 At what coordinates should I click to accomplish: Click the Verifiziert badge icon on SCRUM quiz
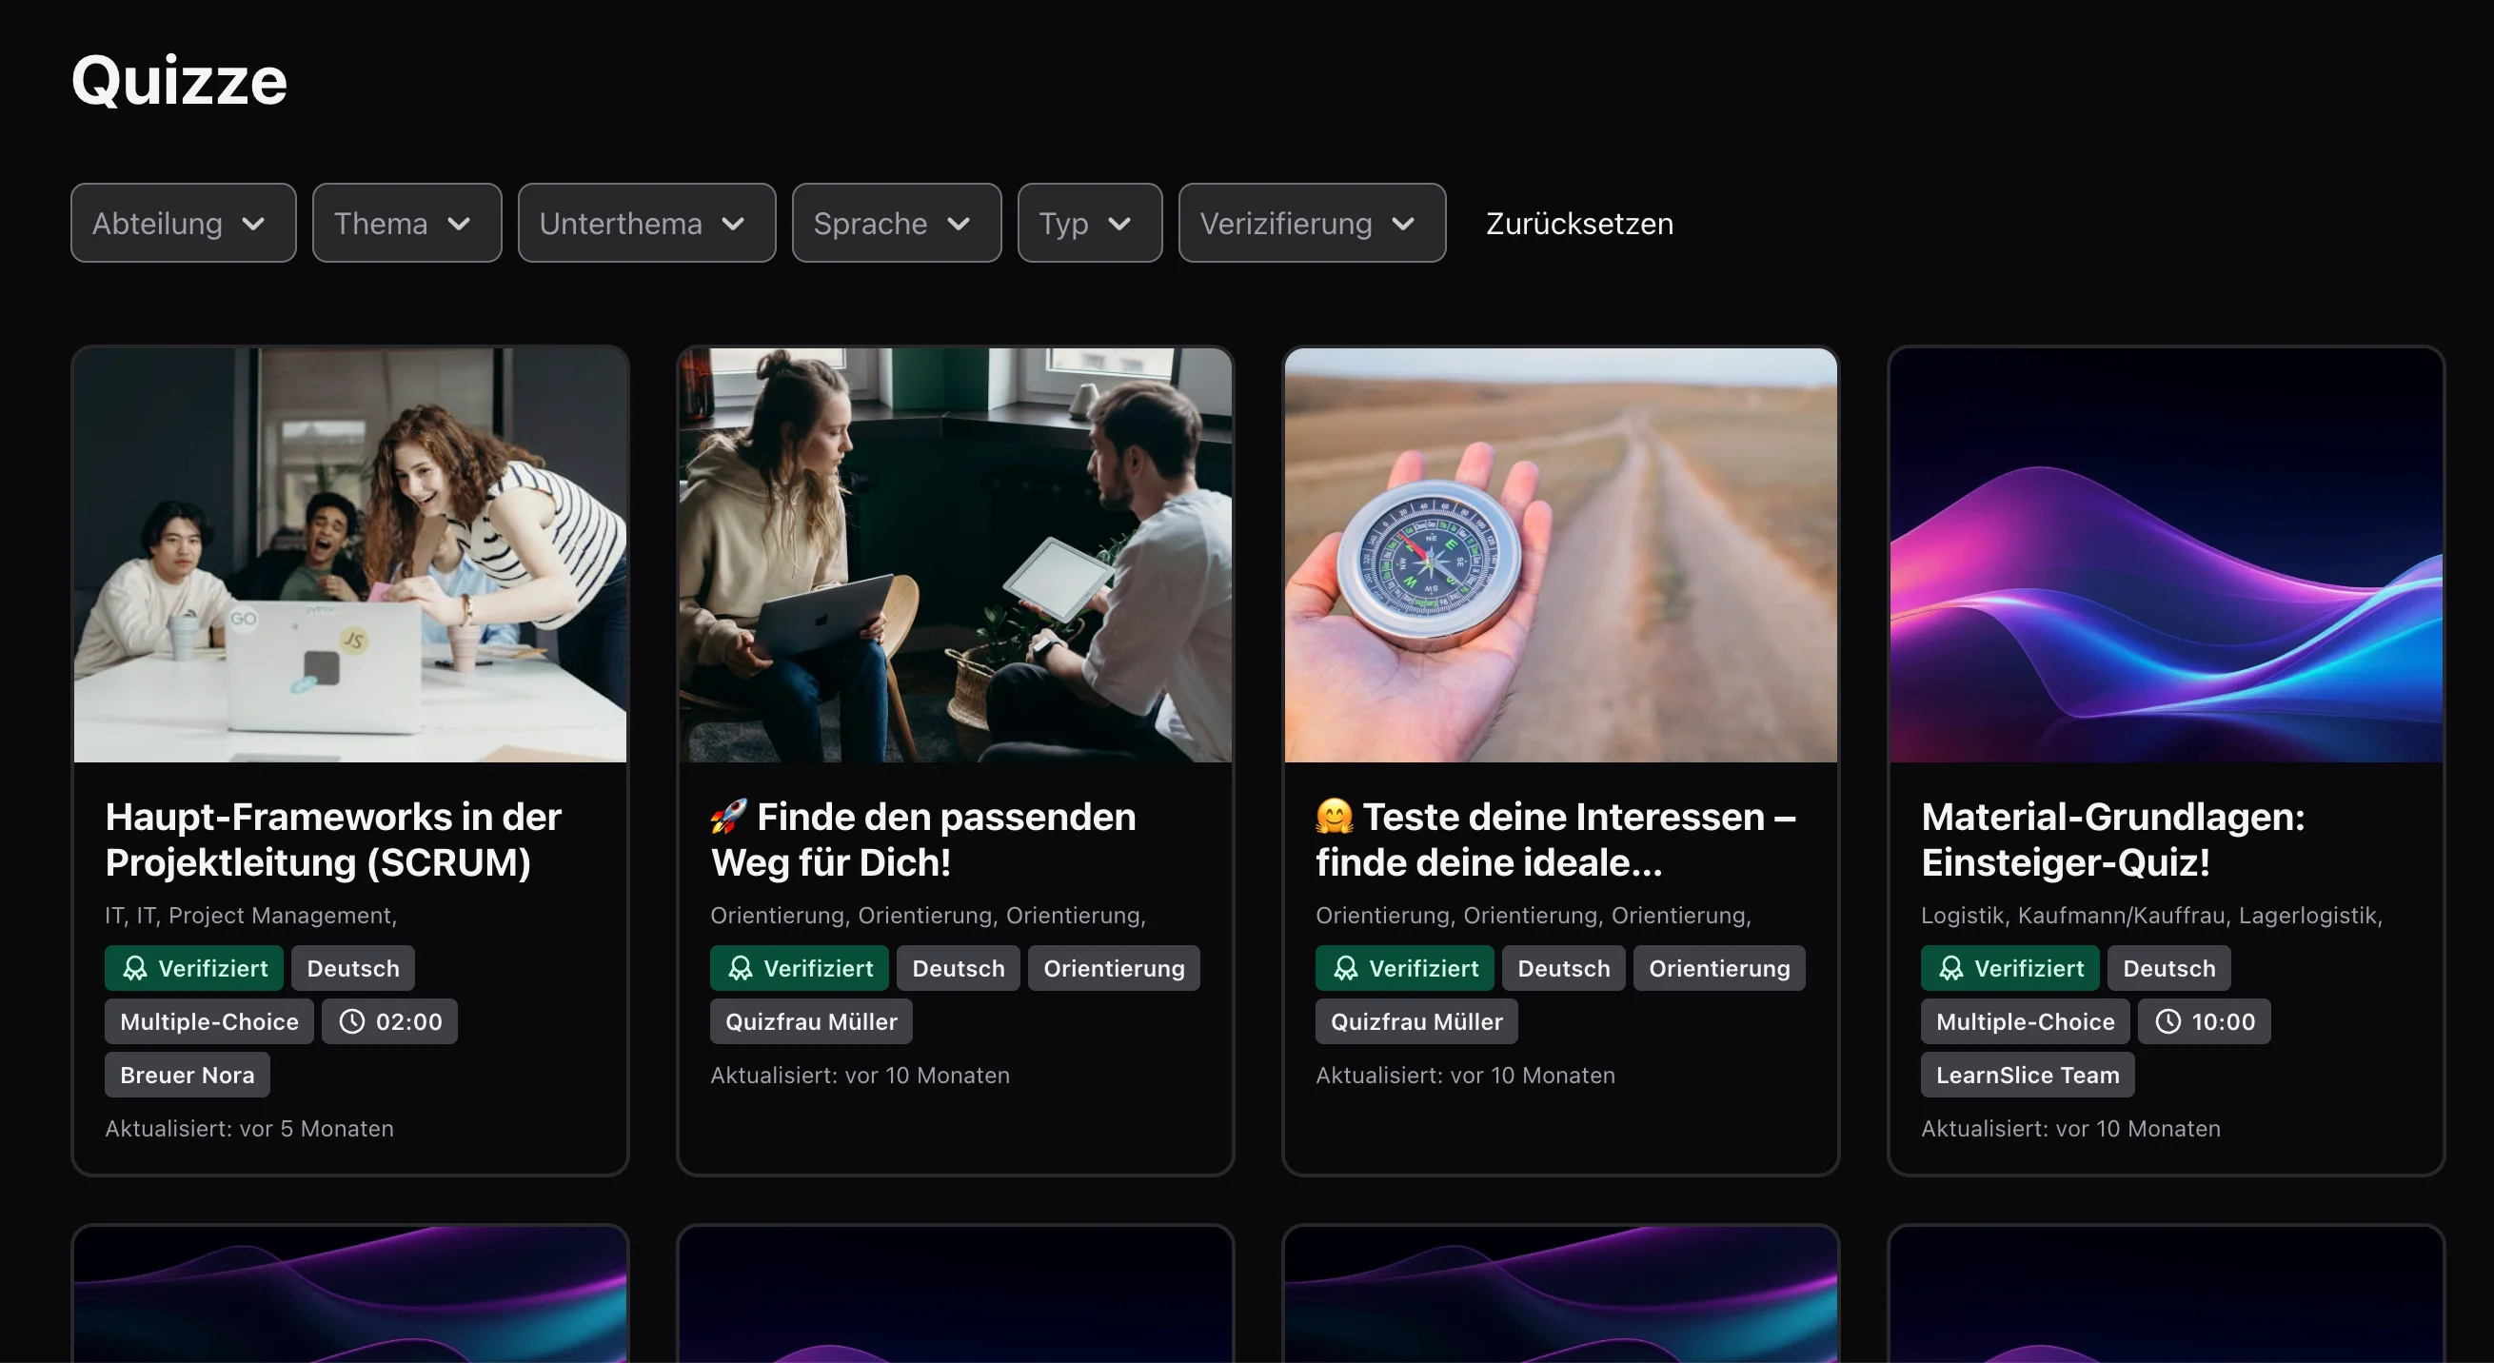click(x=135, y=967)
